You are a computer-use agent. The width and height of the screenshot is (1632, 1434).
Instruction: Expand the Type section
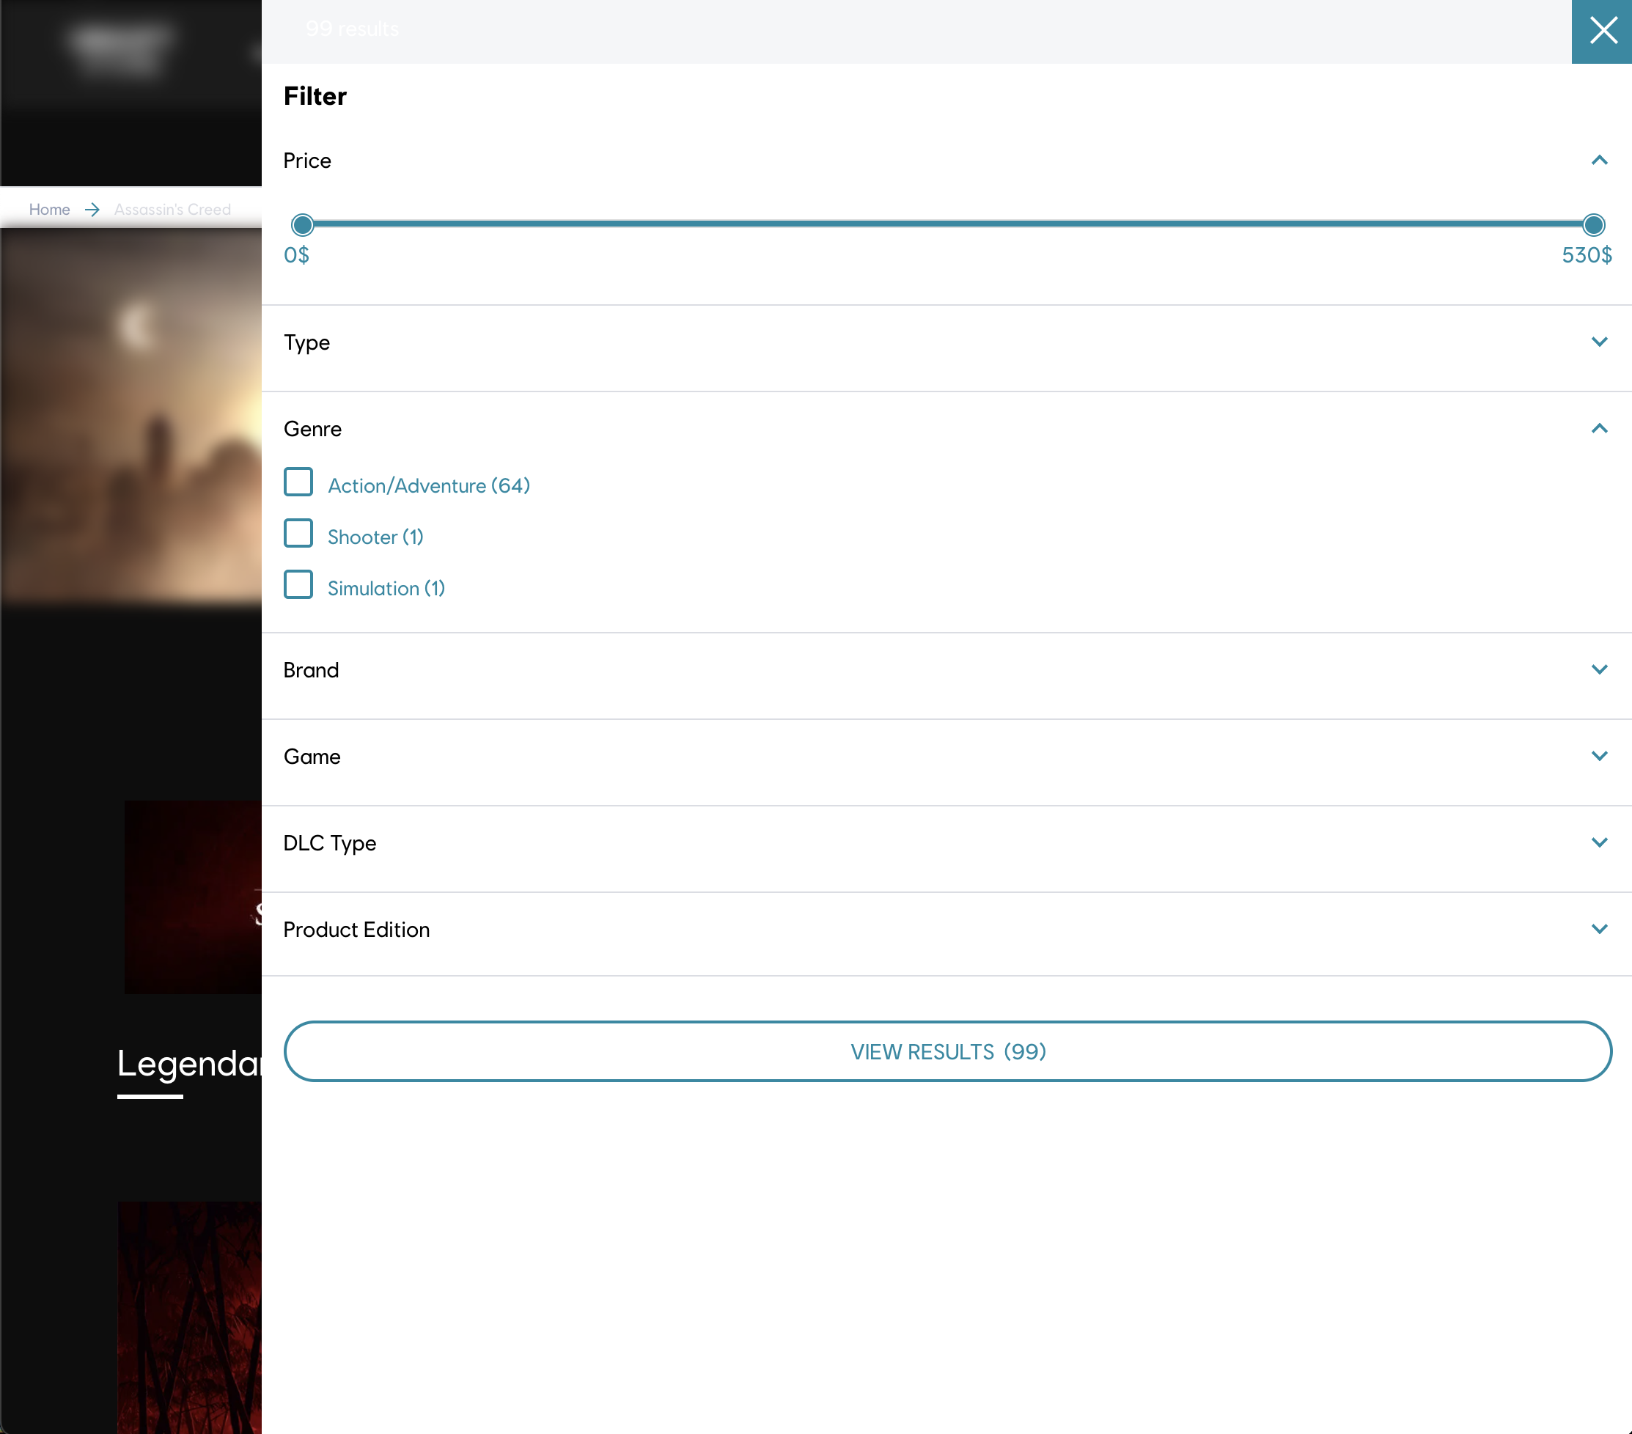tap(1600, 342)
